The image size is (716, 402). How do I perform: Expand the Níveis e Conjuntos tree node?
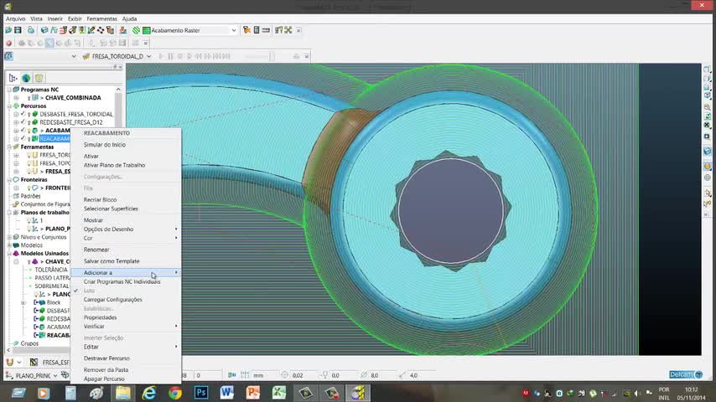(x=9, y=237)
